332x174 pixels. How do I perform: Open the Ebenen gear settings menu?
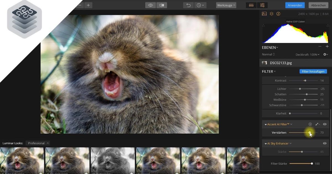[x=325, y=54]
